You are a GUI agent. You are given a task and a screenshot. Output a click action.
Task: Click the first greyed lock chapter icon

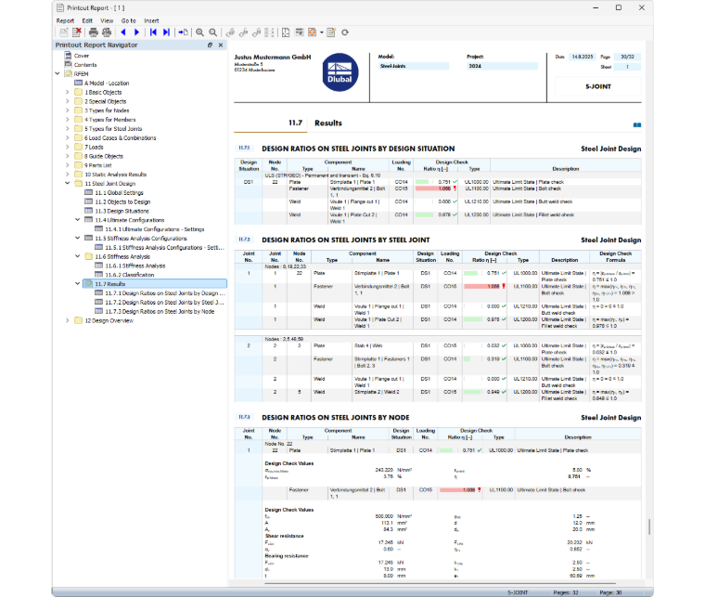click(x=230, y=32)
